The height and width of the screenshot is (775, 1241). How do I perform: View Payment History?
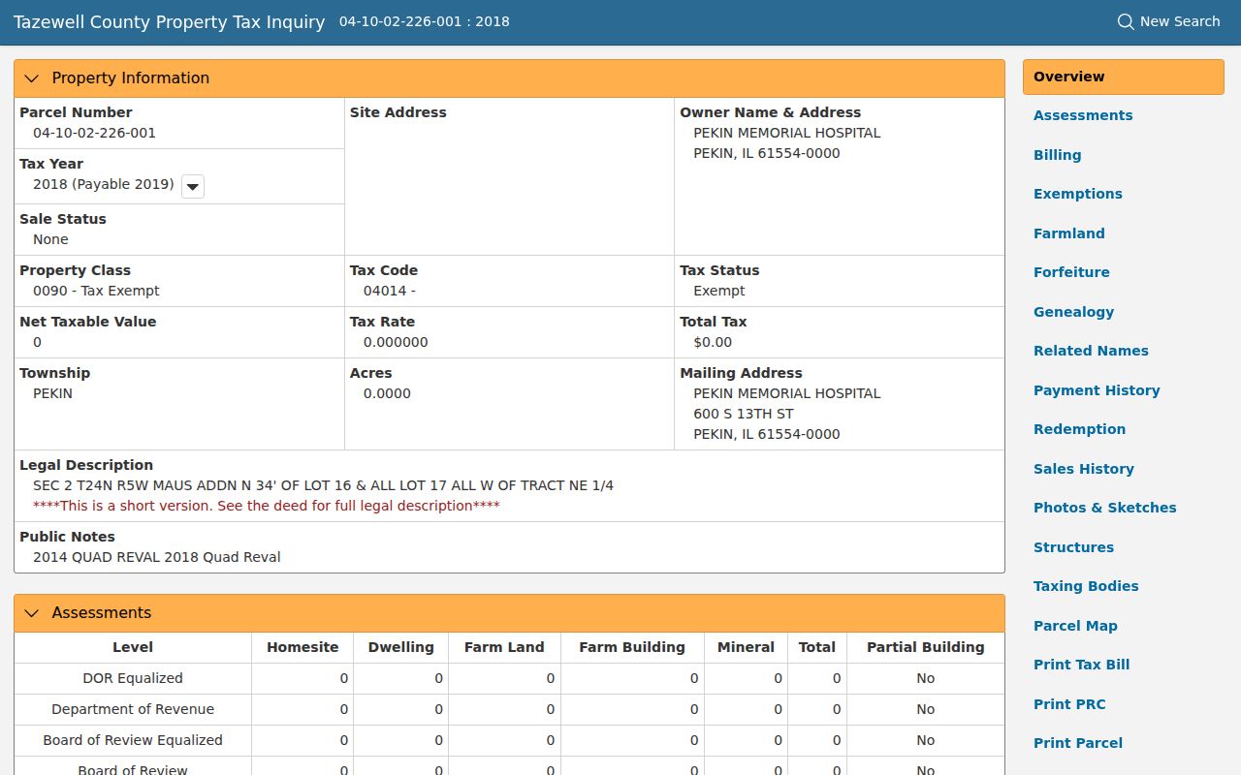(1097, 390)
